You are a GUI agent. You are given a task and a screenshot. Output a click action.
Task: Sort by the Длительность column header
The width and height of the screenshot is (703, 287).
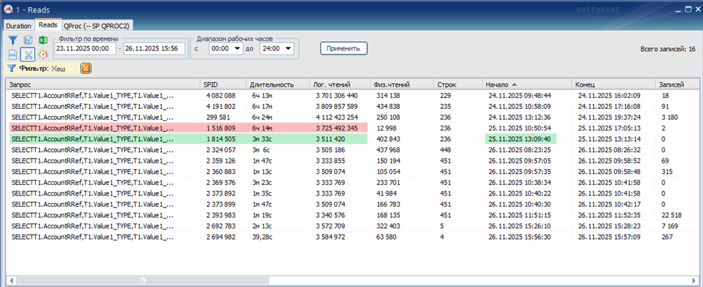coord(277,84)
